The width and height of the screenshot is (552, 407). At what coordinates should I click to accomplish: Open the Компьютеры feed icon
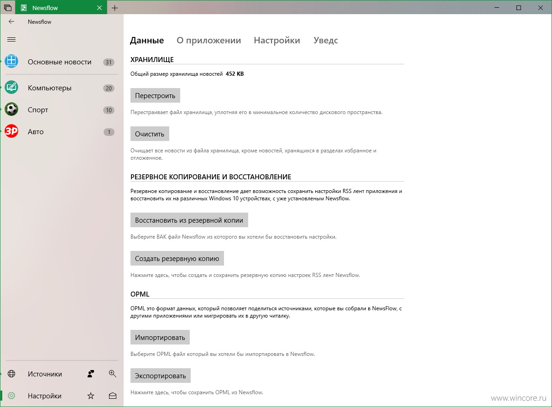11,88
